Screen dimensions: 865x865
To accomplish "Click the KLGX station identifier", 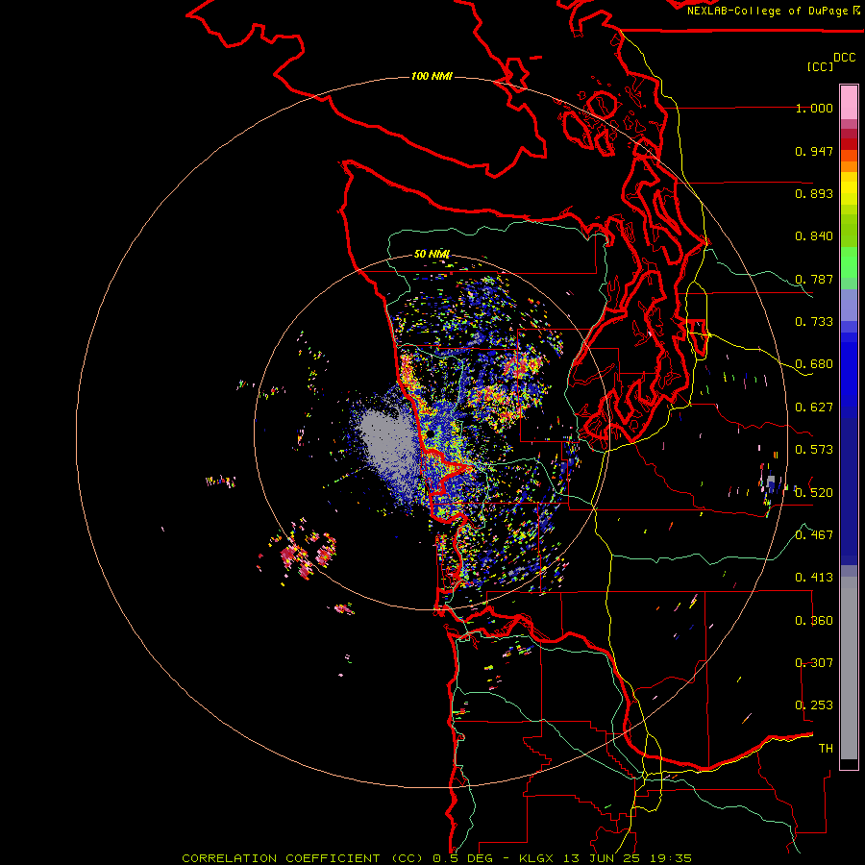I will tap(535, 858).
